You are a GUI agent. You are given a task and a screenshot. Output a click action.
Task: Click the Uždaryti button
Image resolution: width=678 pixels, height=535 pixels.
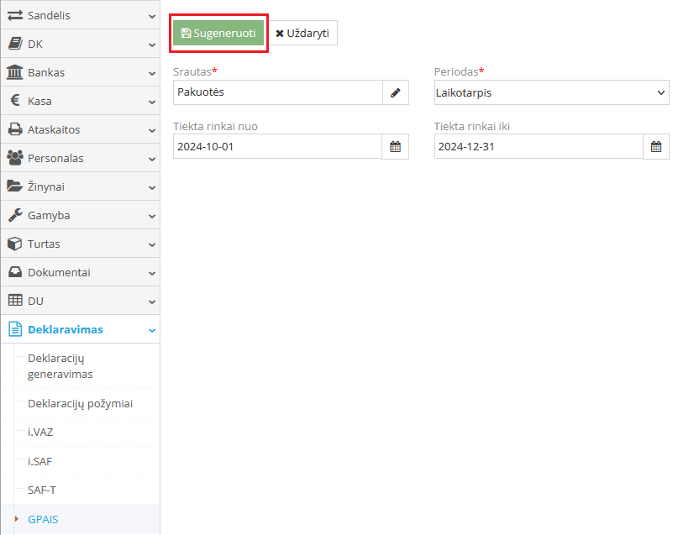[302, 33]
